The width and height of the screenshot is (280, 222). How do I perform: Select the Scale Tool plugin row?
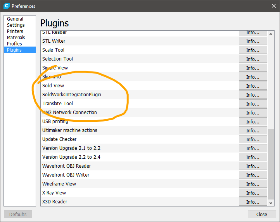pyautogui.click(x=140, y=50)
